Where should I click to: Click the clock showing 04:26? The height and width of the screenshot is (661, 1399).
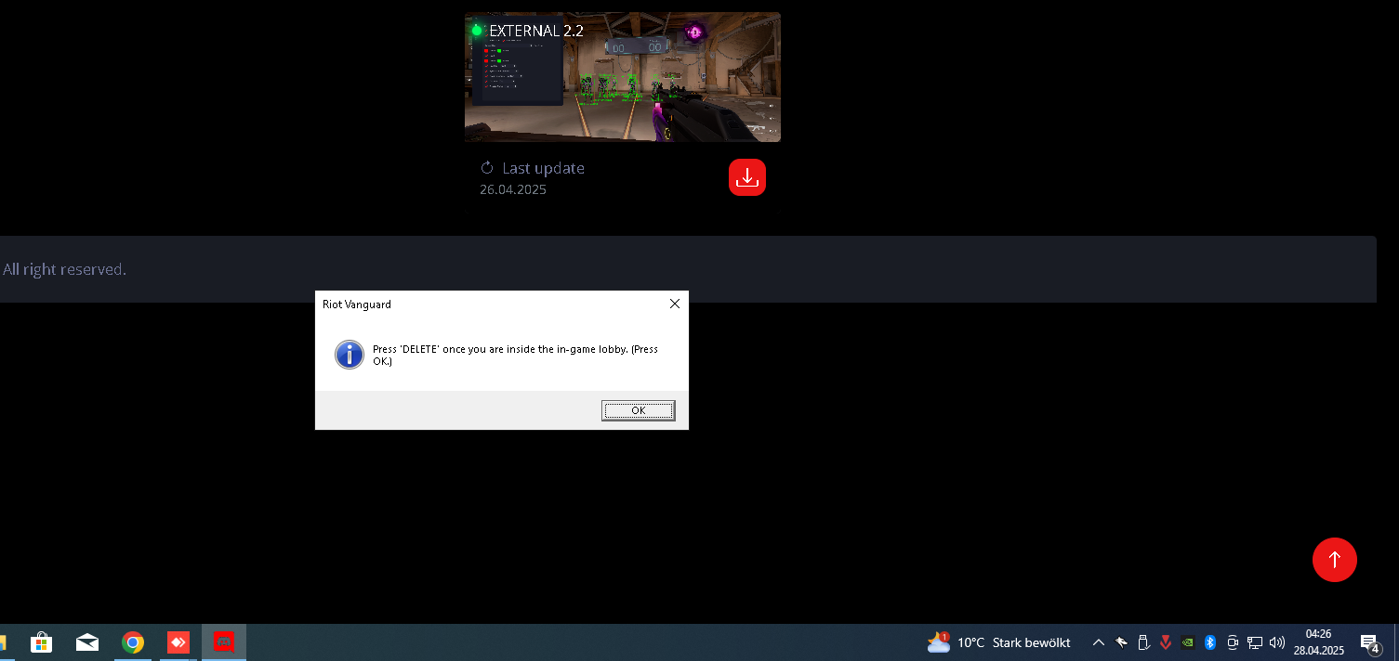1318,642
